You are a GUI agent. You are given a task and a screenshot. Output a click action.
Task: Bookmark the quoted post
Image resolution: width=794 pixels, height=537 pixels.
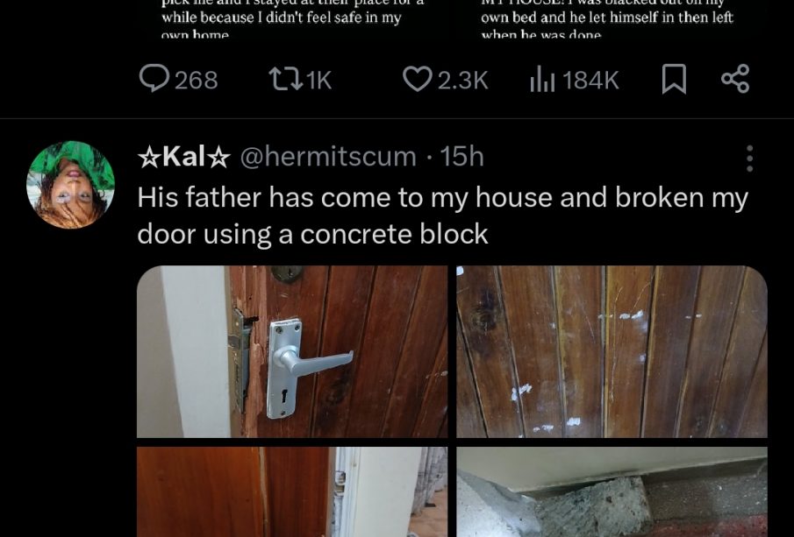(x=674, y=80)
